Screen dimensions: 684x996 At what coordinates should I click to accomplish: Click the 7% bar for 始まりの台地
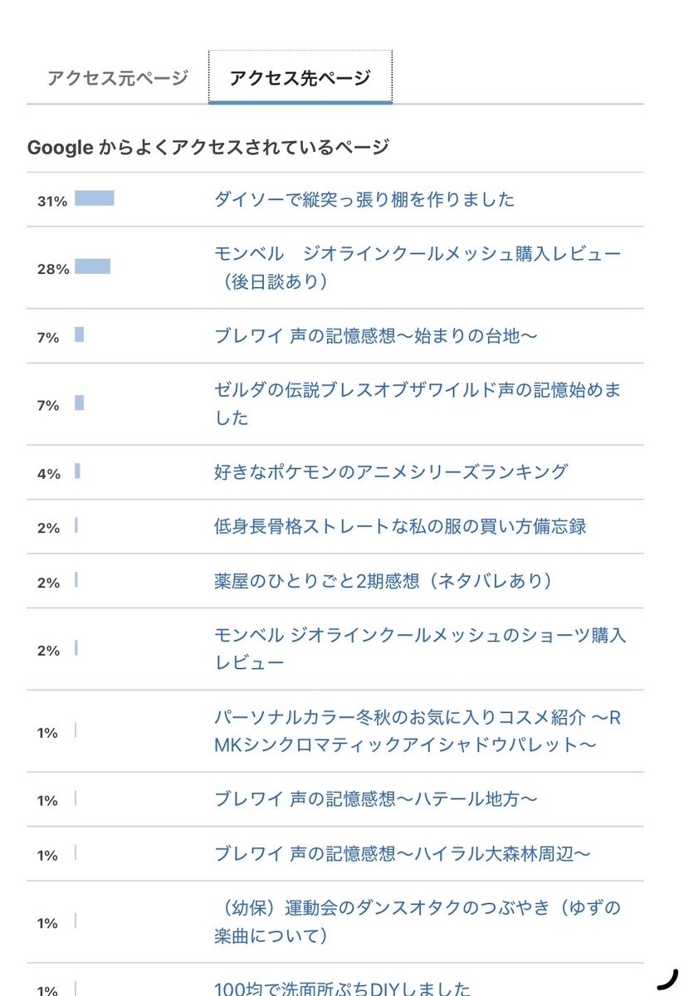pyautogui.click(x=80, y=335)
